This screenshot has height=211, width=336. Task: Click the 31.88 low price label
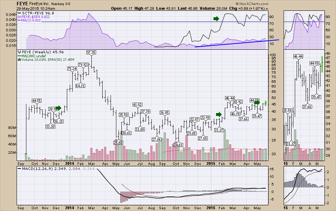(x=140, y=129)
